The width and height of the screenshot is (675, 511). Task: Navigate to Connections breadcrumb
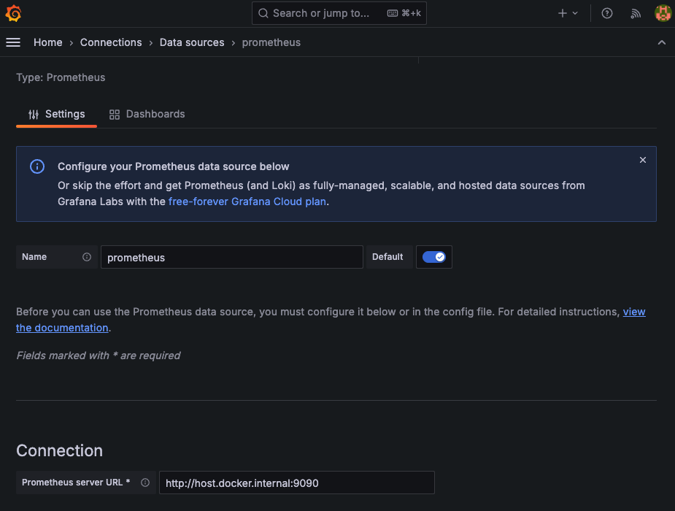coord(111,42)
